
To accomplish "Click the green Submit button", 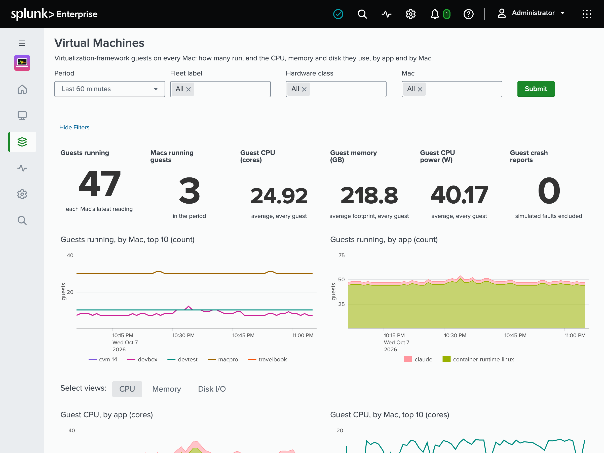I will pyautogui.click(x=536, y=89).
